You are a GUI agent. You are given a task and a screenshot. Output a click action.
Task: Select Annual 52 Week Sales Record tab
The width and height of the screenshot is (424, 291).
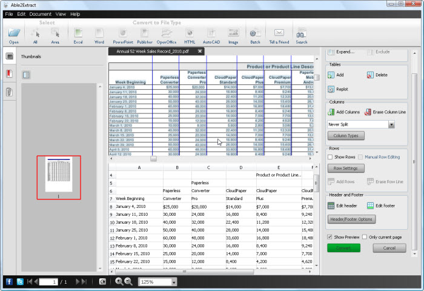point(153,51)
